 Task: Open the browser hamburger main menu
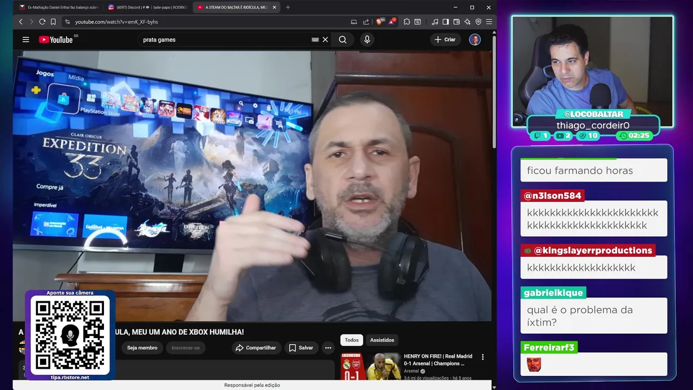pos(489,22)
